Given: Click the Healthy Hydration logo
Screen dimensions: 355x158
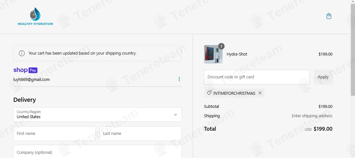Looking at the screenshot, I should (35, 17).
